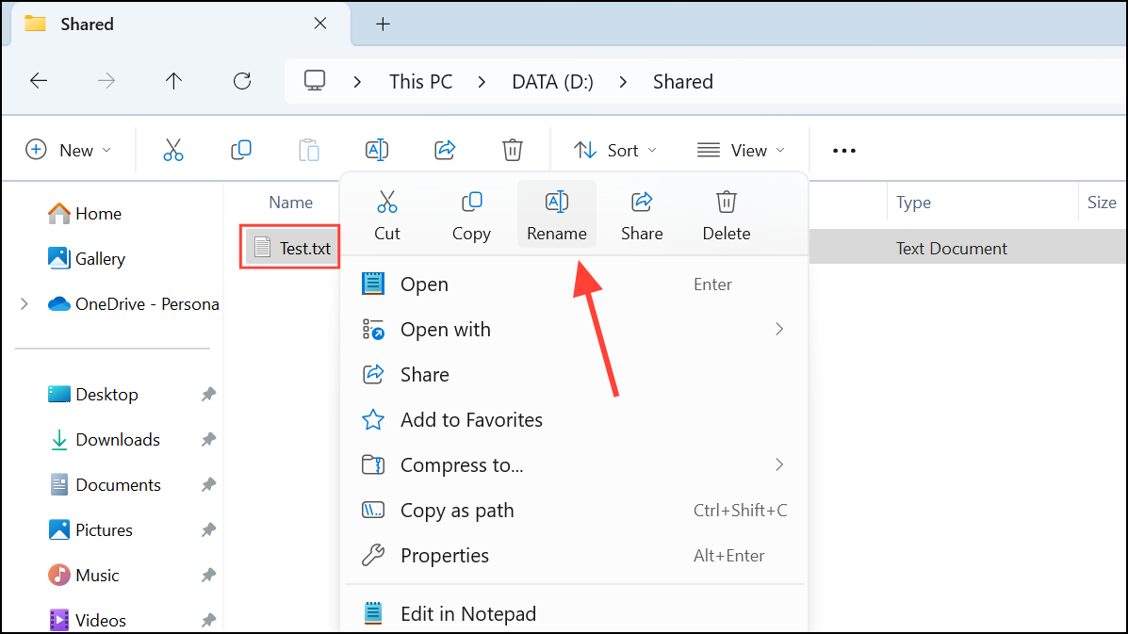The width and height of the screenshot is (1128, 634).
Task: Click the Copy icon in the context menu
Action: (471, 213)
